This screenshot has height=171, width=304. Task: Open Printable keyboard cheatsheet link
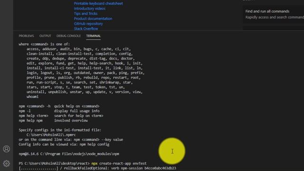tap(98, 3)
